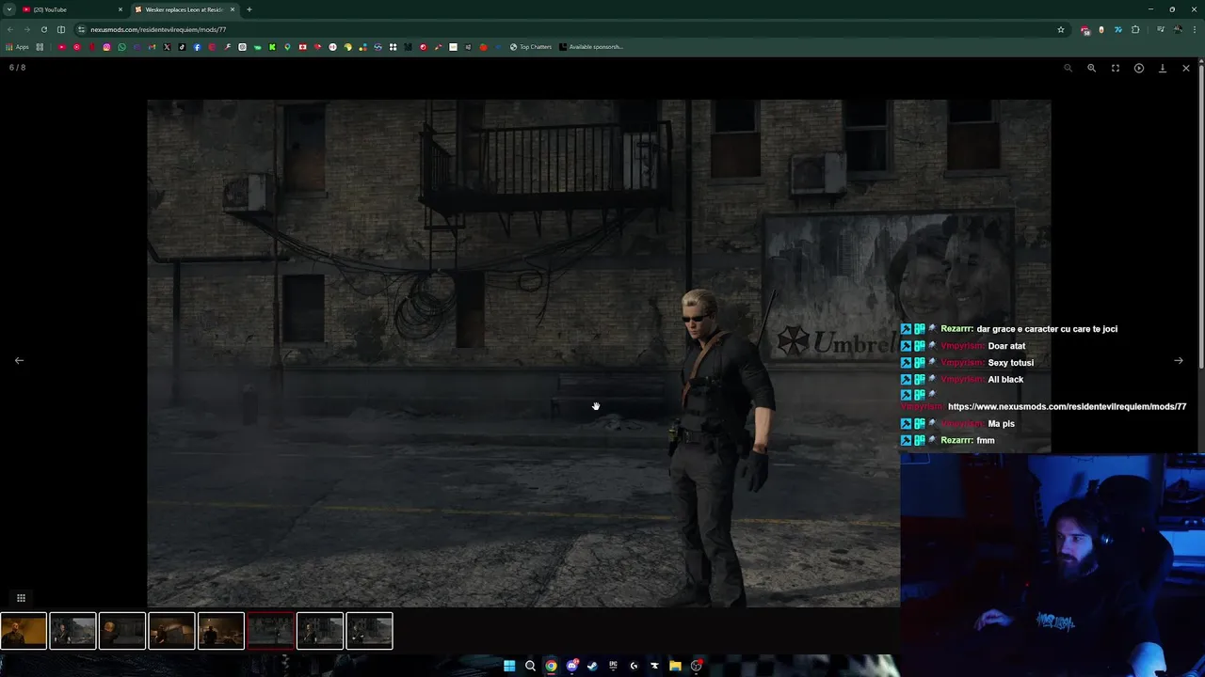
Task: Open the Apps bookmark shortcut
Action: pos(18,47)
